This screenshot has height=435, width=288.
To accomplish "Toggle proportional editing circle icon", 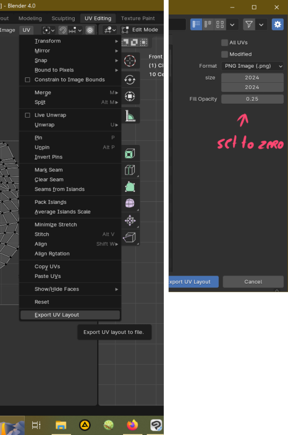I will tap(90, 30).
